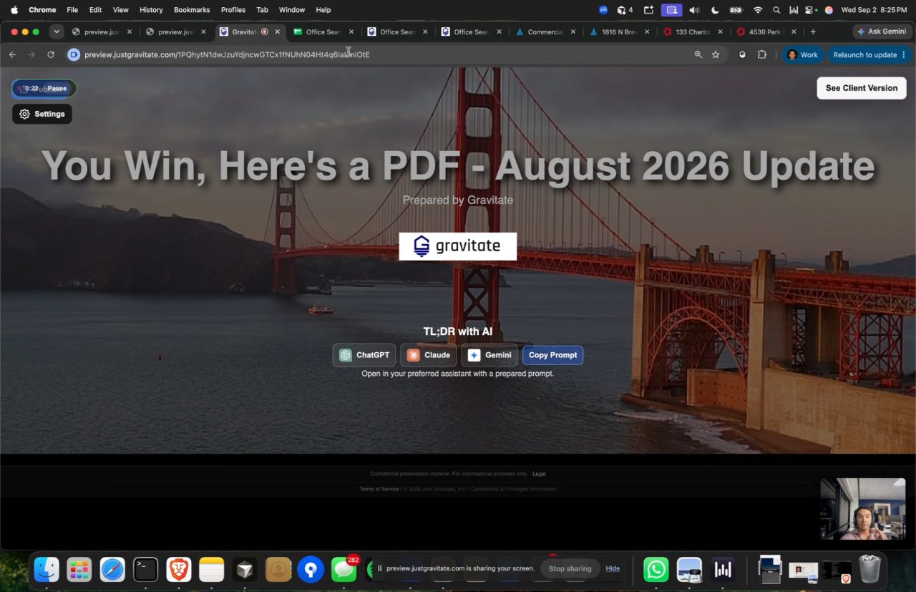This screenshot has height=592, width=916.
Task: Open a new tab with the plus button
Action: 813,31
